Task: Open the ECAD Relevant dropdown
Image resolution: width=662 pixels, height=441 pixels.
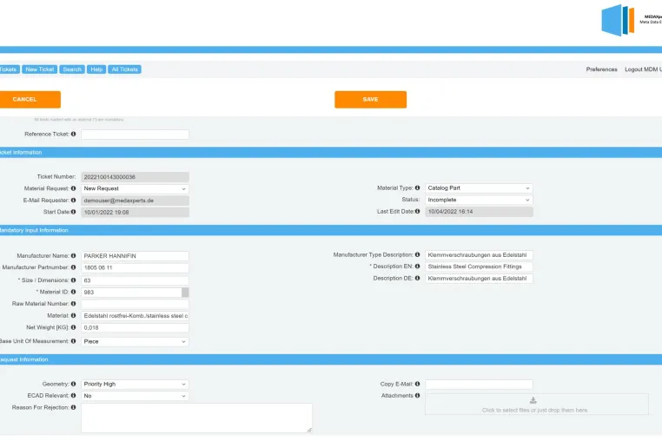Action: tap(136, 396)
